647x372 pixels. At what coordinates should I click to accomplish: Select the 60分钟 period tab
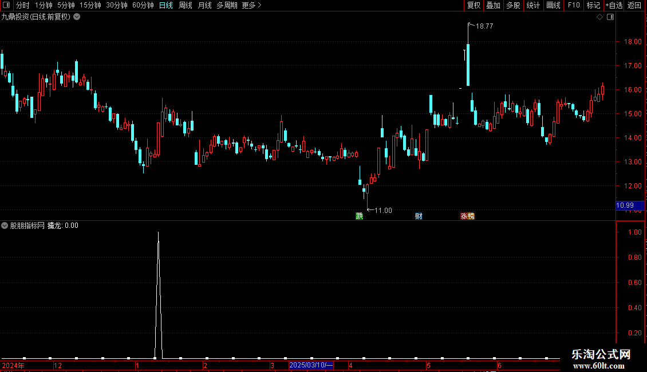click(x=143, y=5)
